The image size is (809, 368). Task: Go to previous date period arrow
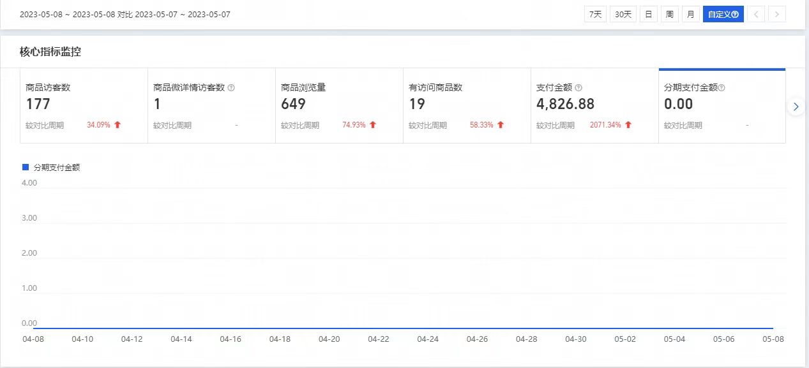click(x=756, y=14)
